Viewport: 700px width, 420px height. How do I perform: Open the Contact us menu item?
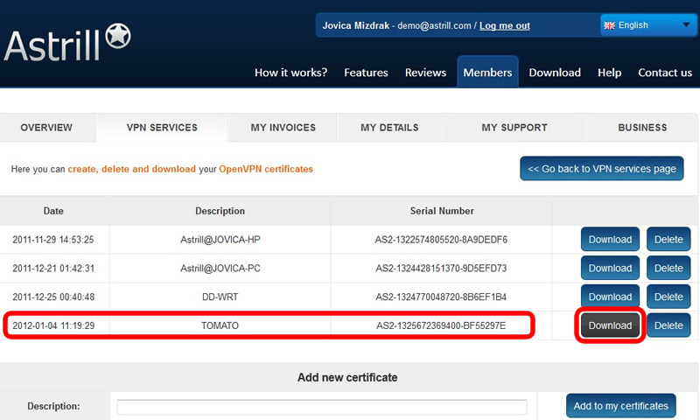pos(665,73)
